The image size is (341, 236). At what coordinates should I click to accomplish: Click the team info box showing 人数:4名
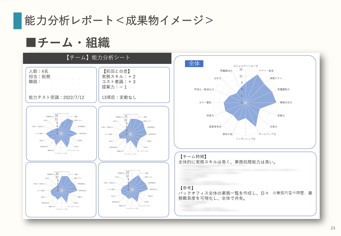[x=61, y=85]
